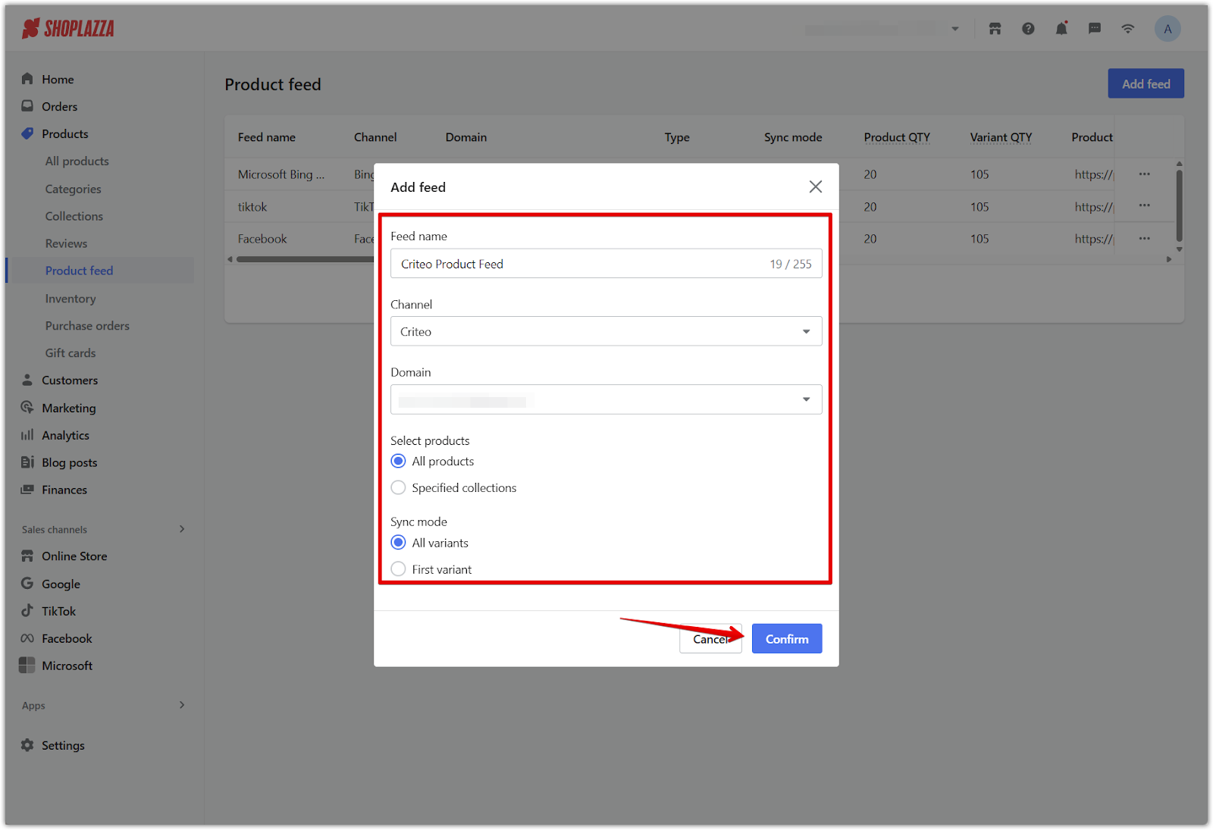Click the Feed name input field
This screenshot has width=1213, height=830.
606,264
